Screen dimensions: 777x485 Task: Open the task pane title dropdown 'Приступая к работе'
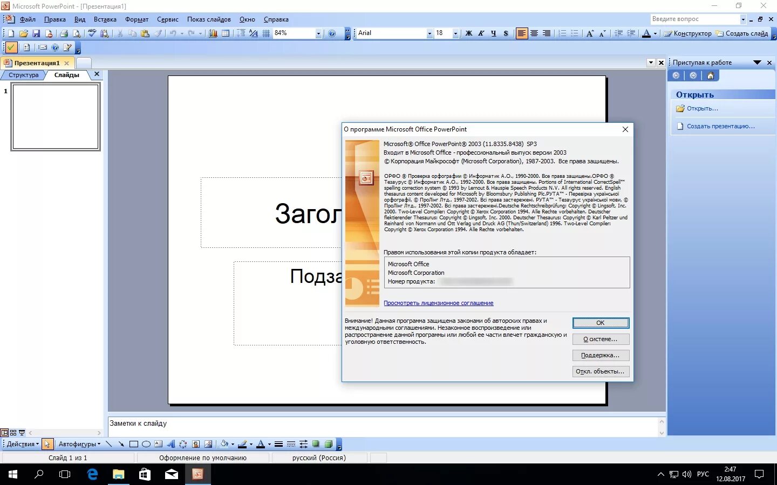point(757,63)
